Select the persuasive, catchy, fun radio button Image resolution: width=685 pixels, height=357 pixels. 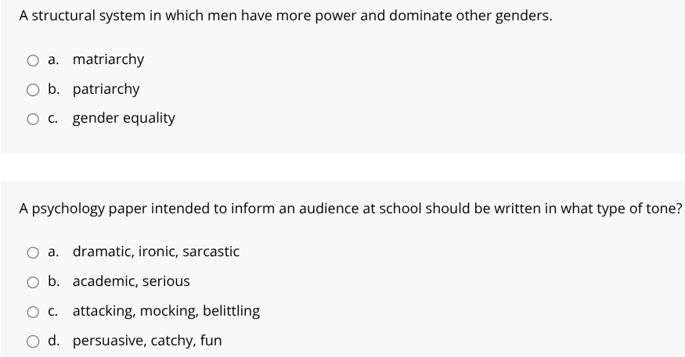(33, 341)
